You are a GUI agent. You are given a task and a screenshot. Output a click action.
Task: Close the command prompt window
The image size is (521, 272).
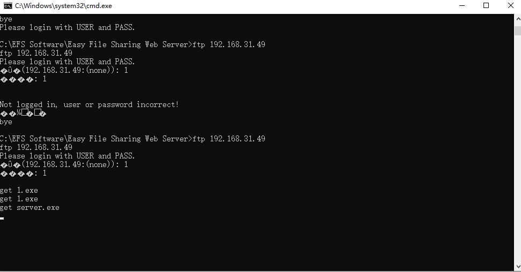(511, 6)
